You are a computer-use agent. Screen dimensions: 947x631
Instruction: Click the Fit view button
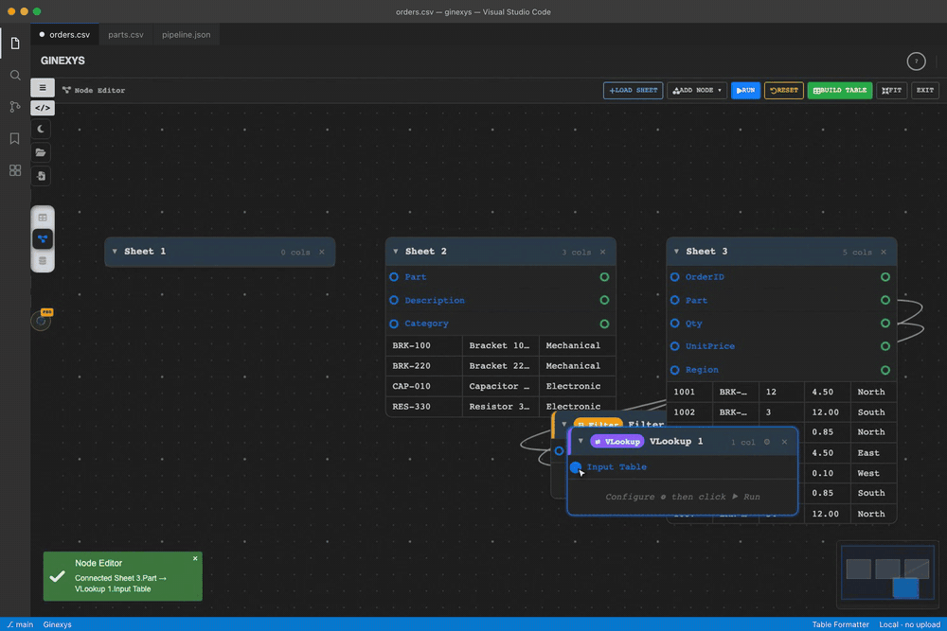[x=891, y=91]
